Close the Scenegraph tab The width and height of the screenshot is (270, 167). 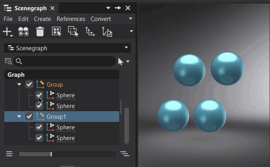tap(53, 8)
